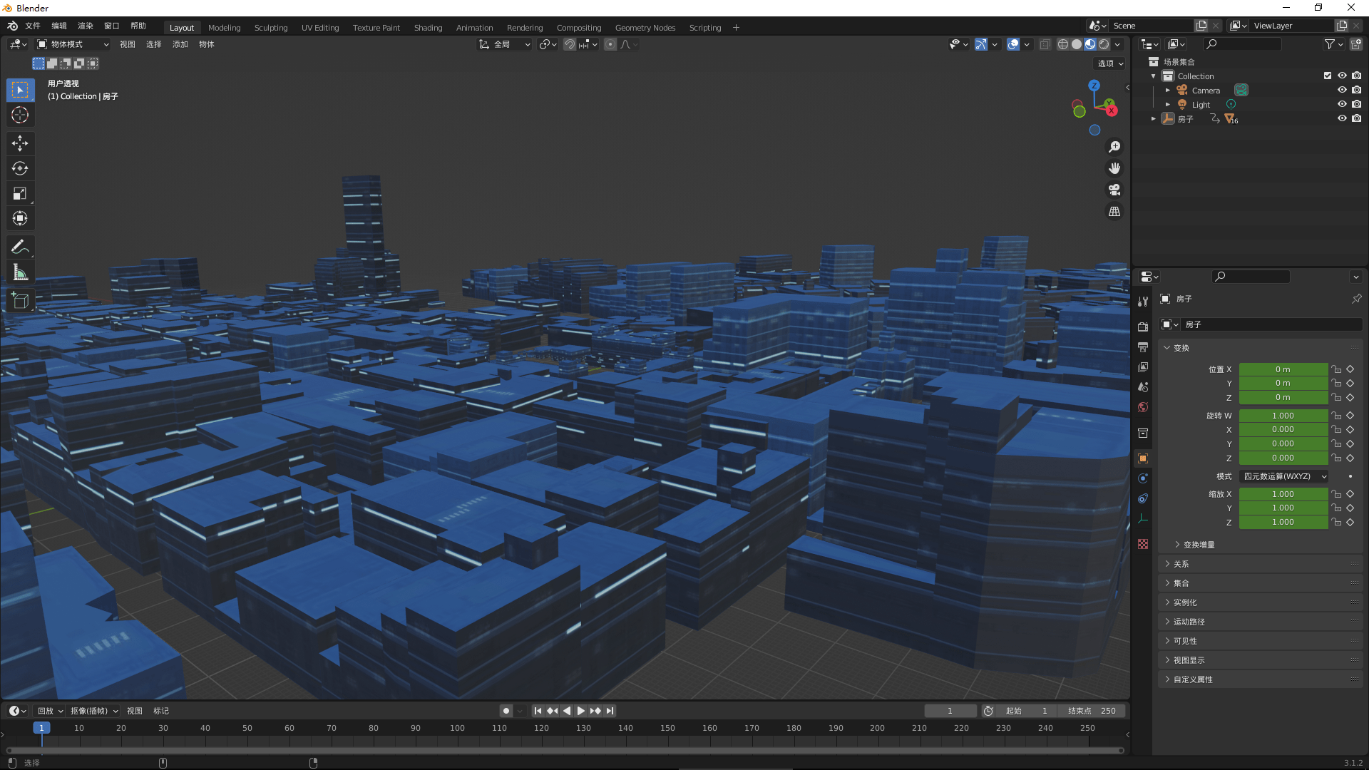
Task: Lock the 位置 X value
Action: 1336,369
